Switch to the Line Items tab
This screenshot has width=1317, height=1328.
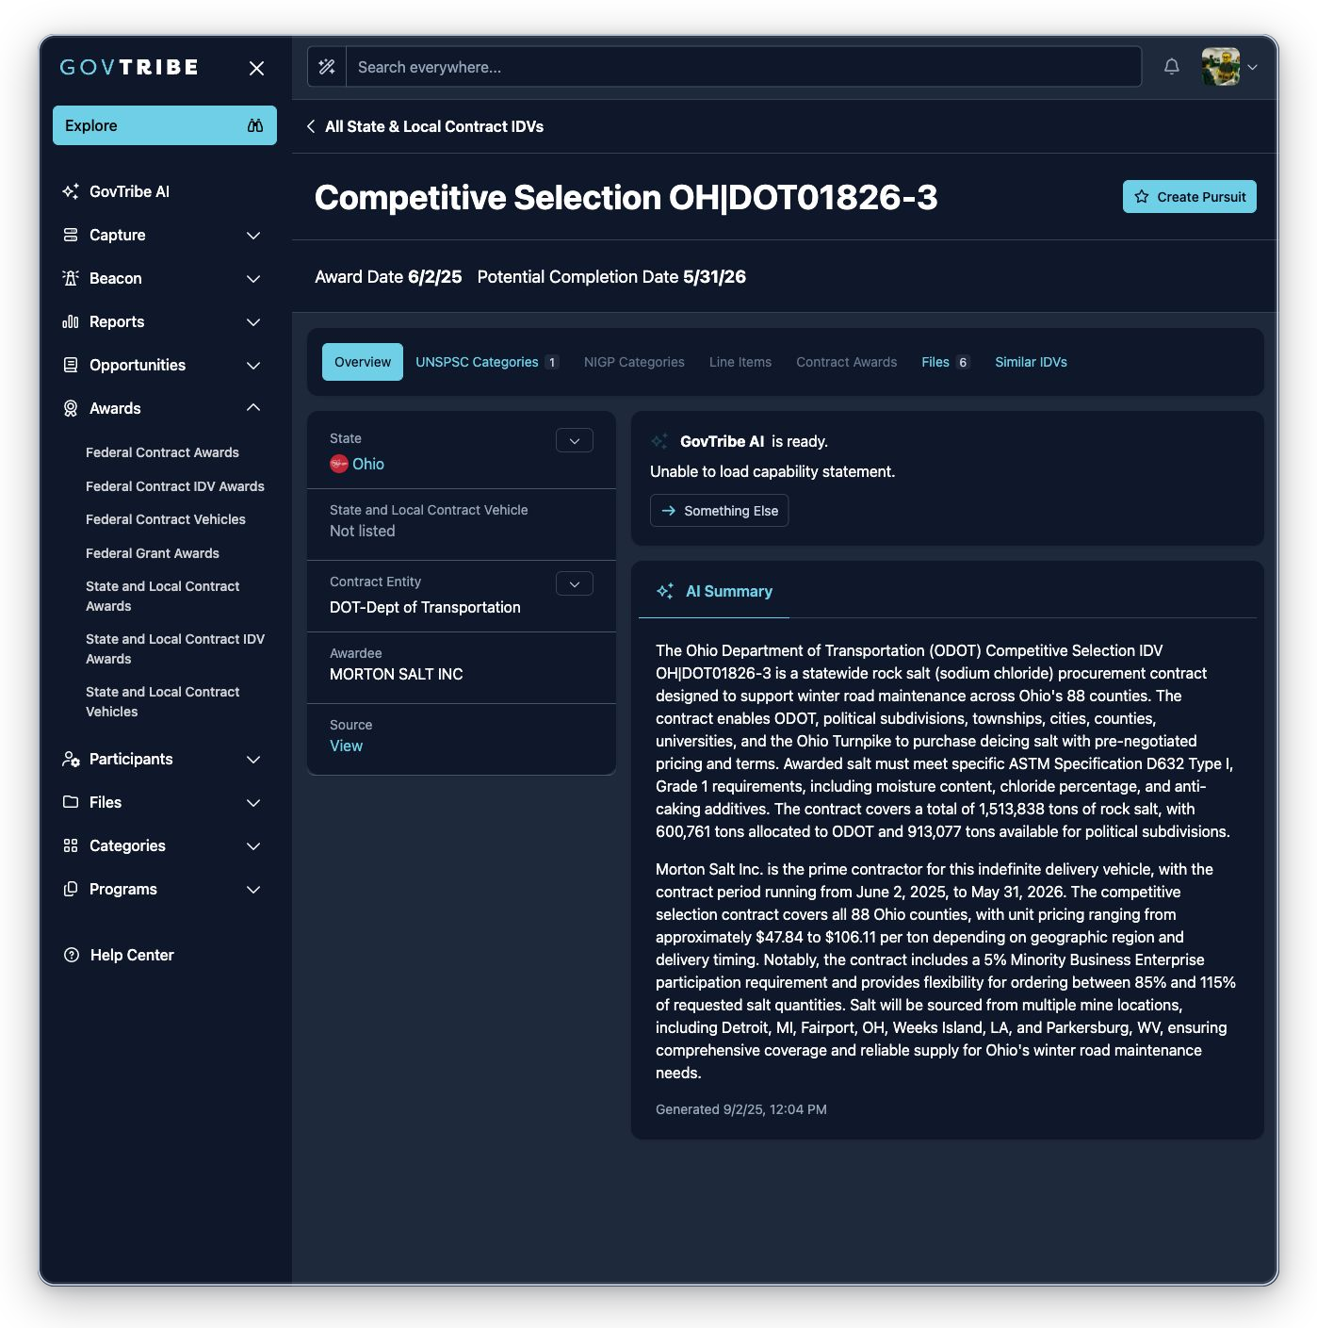(740, 362)
